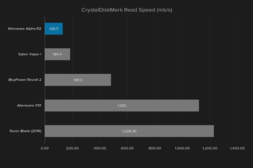
Task: Click the 1,228.30 data value
Action: point(129,131)
